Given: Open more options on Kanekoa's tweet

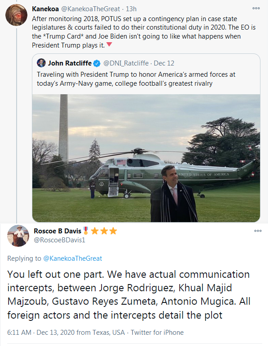Looking at the screenshot, I should click(256, 9).
